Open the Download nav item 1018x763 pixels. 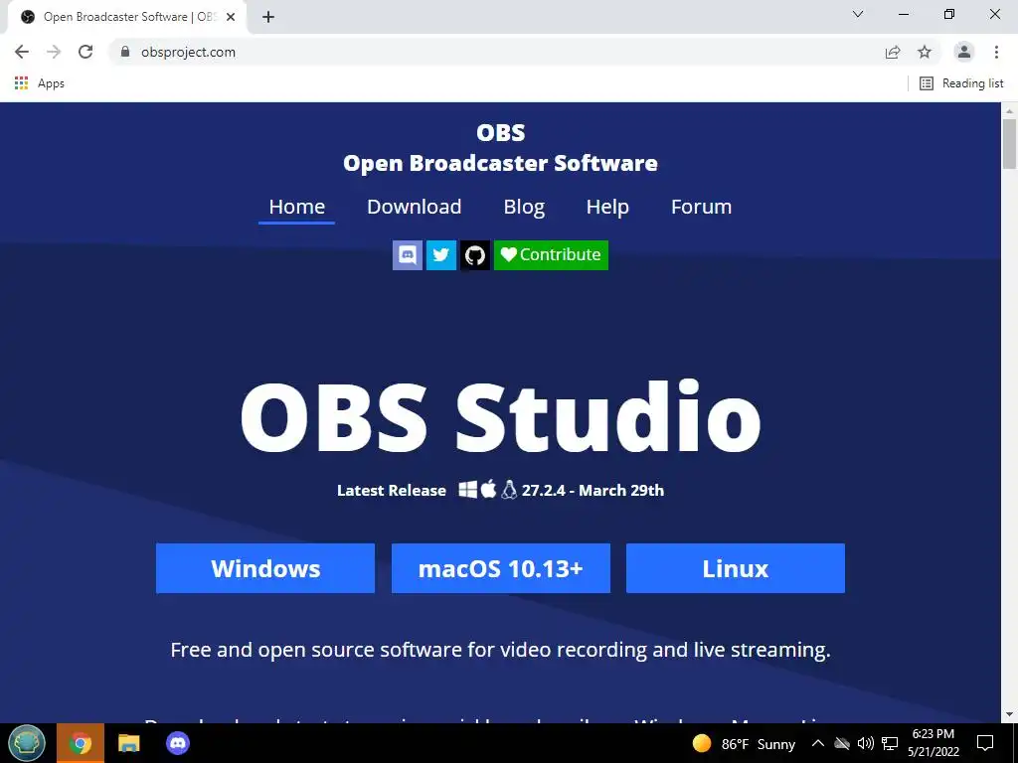(x=415, y=207)
